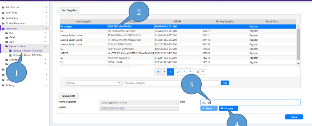
Task: Go to the next page arrow
Action: [x=184, y=72]
